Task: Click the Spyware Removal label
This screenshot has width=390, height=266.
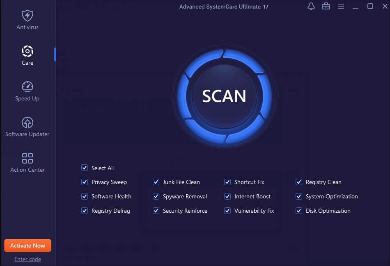Action: (x=185, y=197)
